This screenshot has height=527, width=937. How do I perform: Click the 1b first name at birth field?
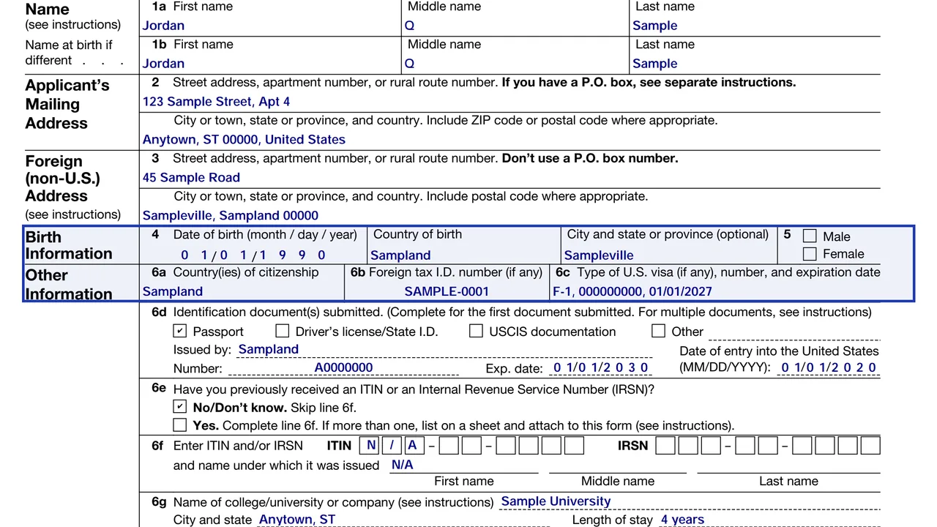pyautogui.click(x=271, y=64)
